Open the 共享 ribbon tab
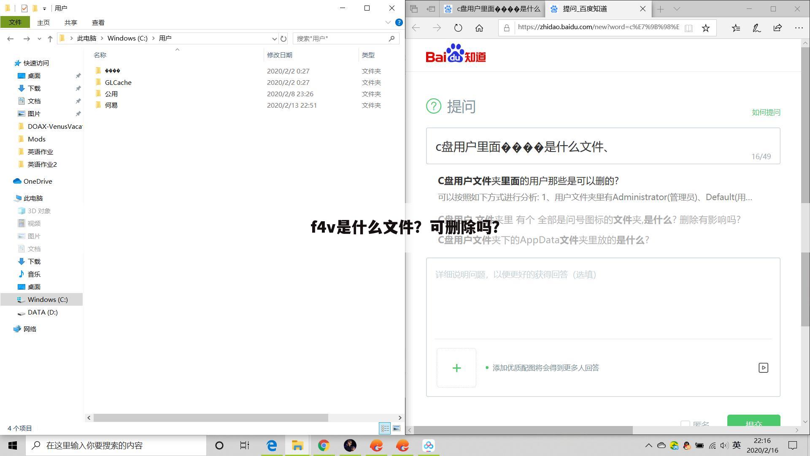Viewport: 810px width, 456px height. 71,22
